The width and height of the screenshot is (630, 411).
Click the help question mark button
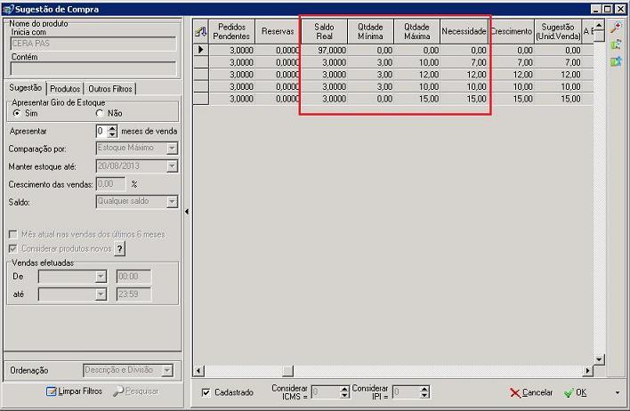click(120, 248)
